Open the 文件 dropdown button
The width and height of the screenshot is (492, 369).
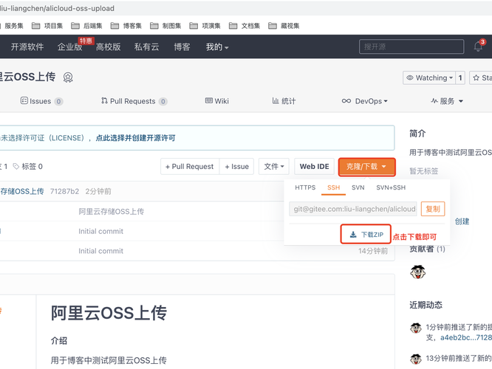(274, 167)
